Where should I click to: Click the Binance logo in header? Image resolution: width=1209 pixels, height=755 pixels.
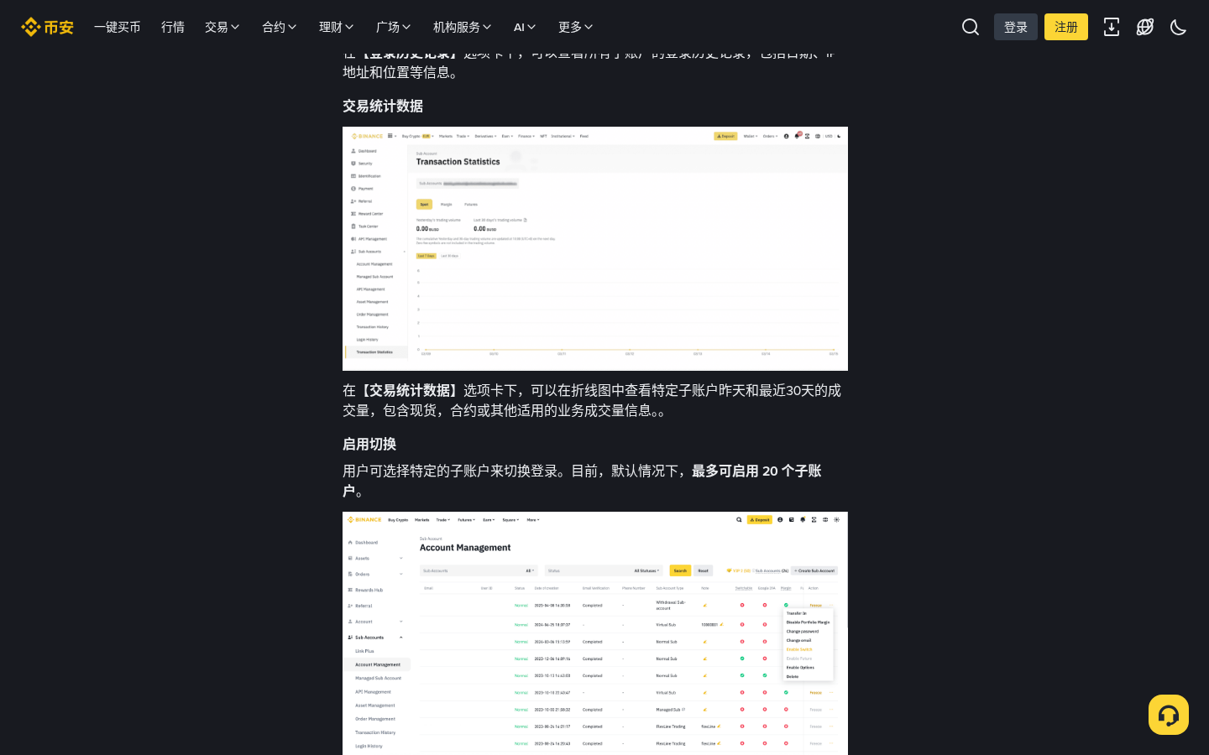coord(47,27)
